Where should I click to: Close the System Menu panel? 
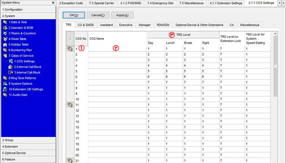pos(53,2)
